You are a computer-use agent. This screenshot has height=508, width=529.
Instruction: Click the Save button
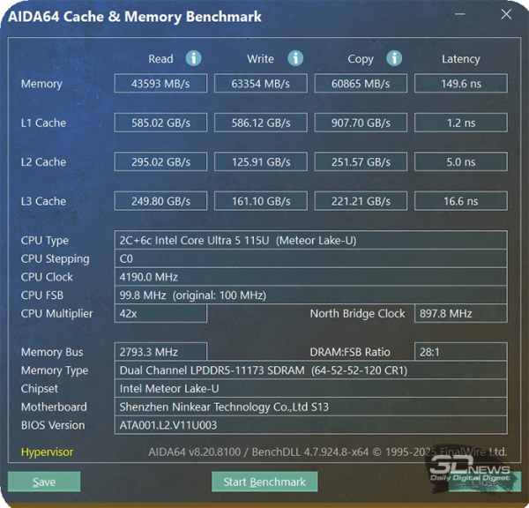click(44, 482)
